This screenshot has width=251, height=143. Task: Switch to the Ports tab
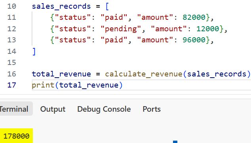click(x=152, y=109)
